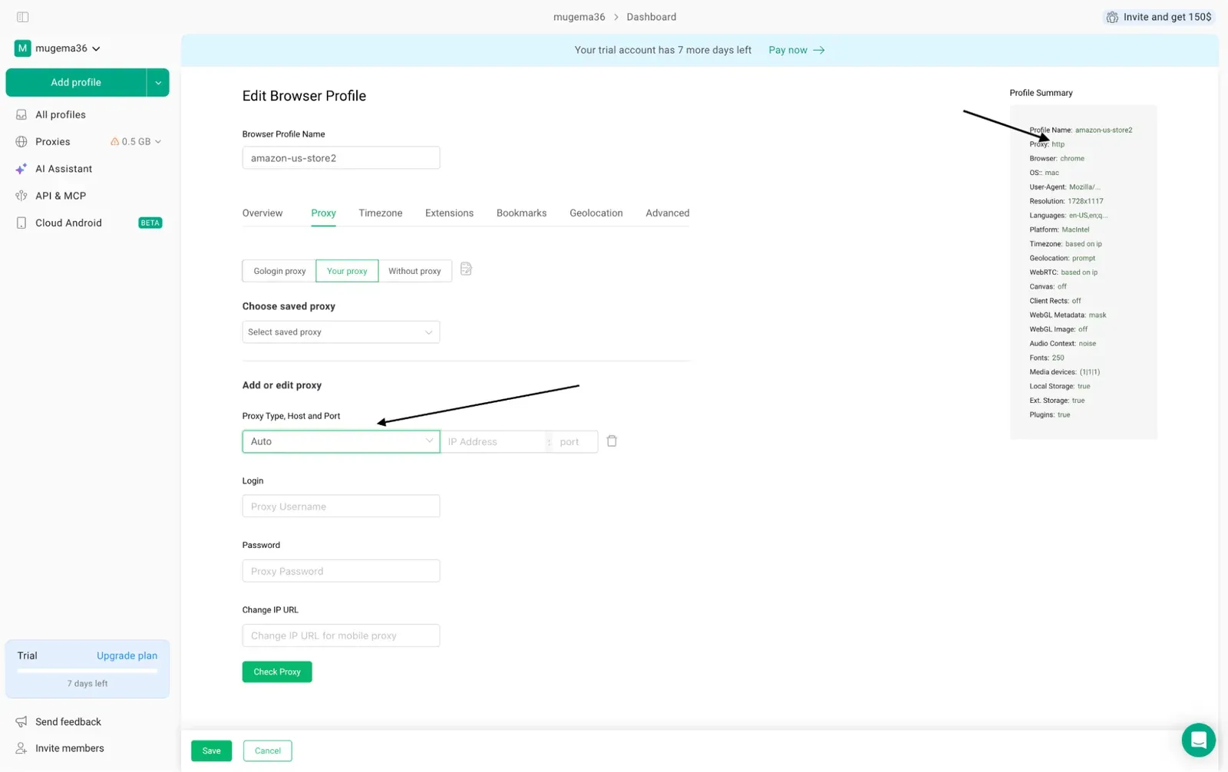Open the Cloud Android phone icon
Image resolution: width=1228 pixels, height=772 pixels.
pos(21,223)
